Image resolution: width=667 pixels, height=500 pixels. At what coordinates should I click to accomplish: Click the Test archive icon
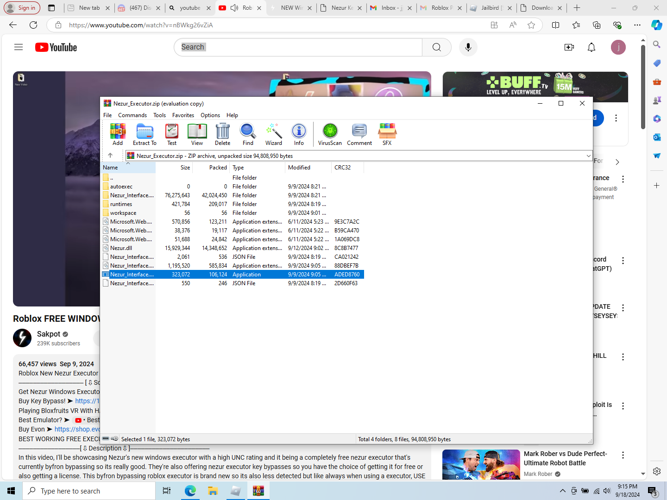pos(172,134)
